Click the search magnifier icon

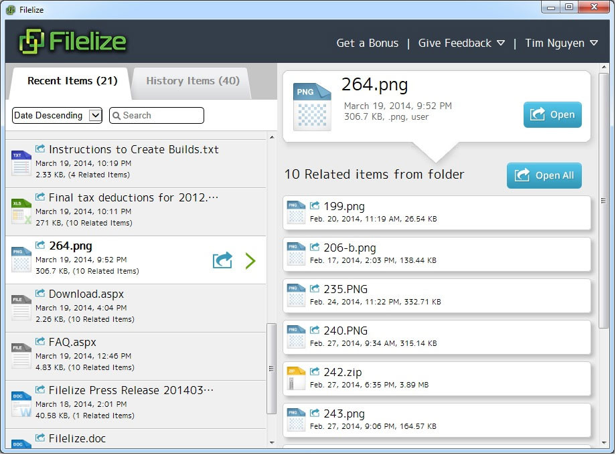pos(117,116)
